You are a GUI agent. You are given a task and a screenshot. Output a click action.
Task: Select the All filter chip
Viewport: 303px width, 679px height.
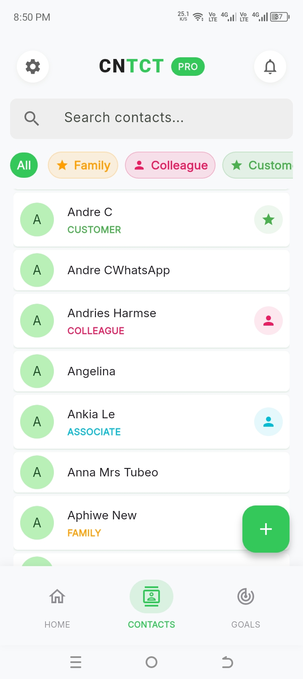point(24,165)
